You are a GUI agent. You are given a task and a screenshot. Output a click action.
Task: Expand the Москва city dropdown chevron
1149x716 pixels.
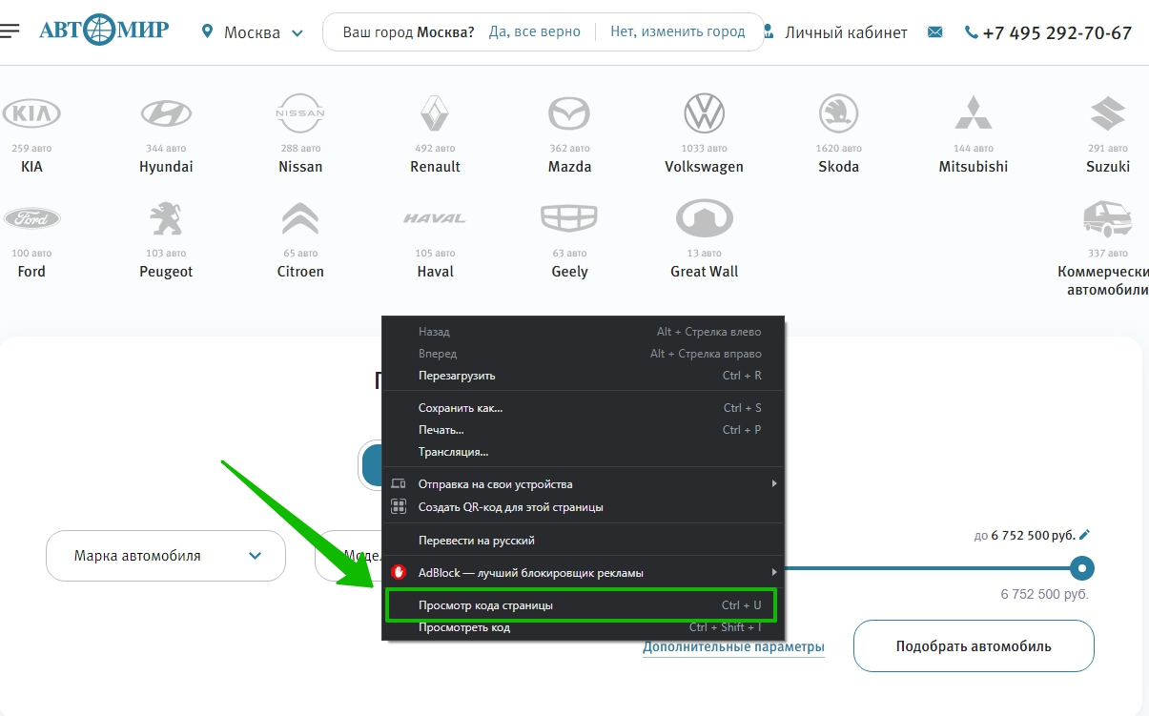298,33
